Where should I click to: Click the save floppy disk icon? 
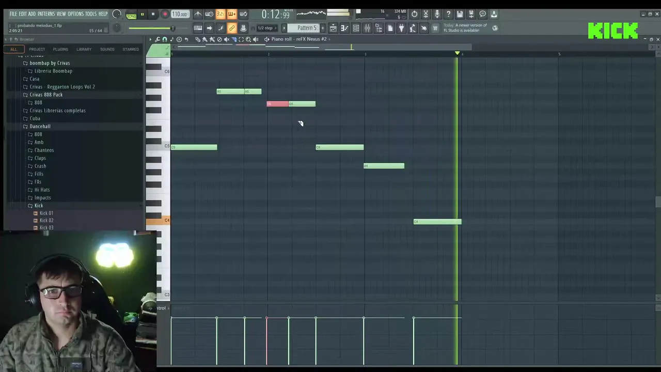(460, 14)
